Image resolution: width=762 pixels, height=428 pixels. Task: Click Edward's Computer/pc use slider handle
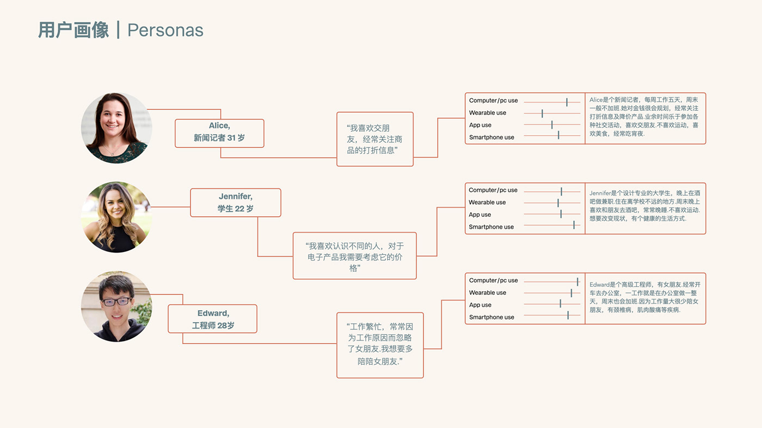[x=577, y=281]
